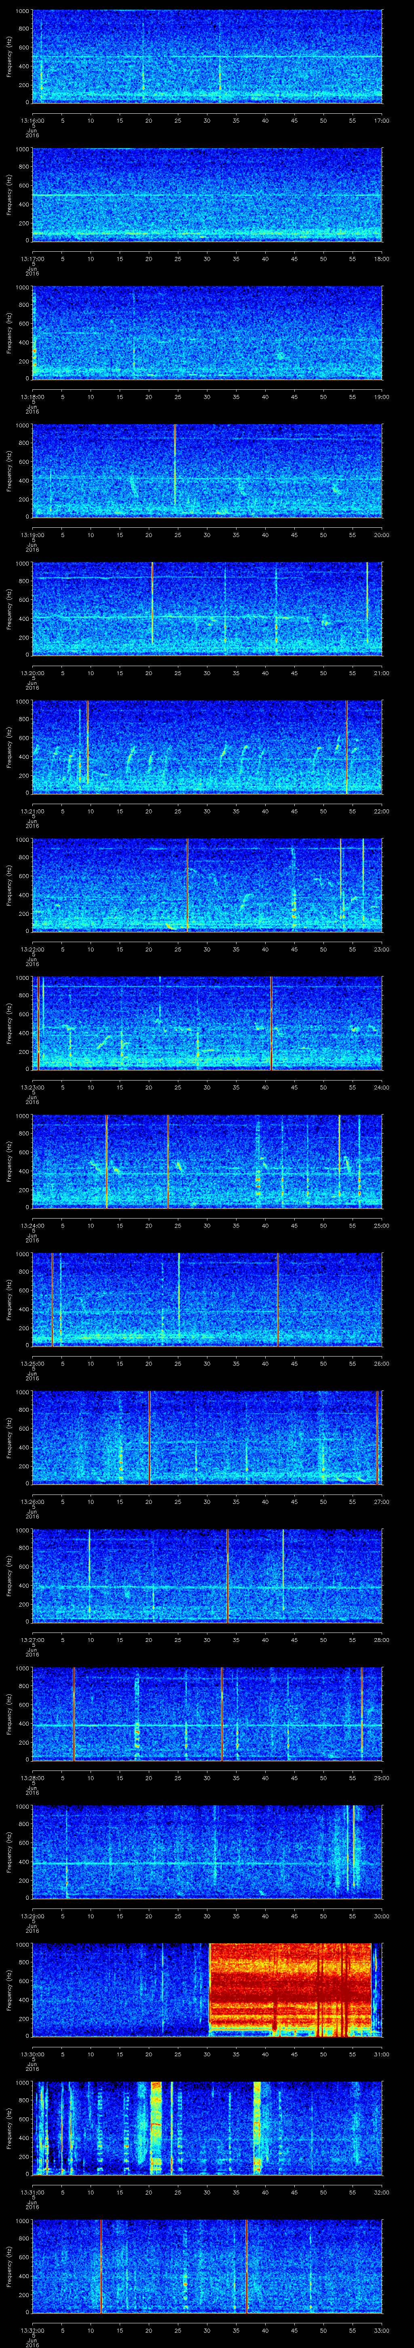Image resolution: width=414 pixels, height=2348 pixels.
Task: Click the 13:22:00 start time label
Action: 32,949
